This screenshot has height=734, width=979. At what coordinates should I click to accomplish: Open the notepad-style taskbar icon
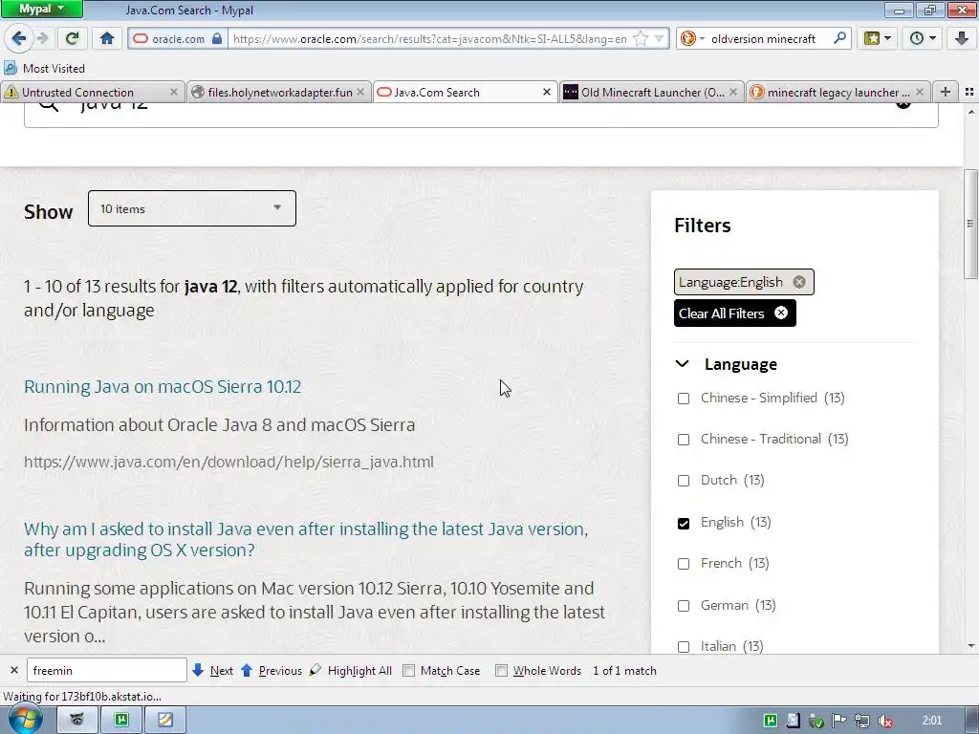(x=164, y=721)
